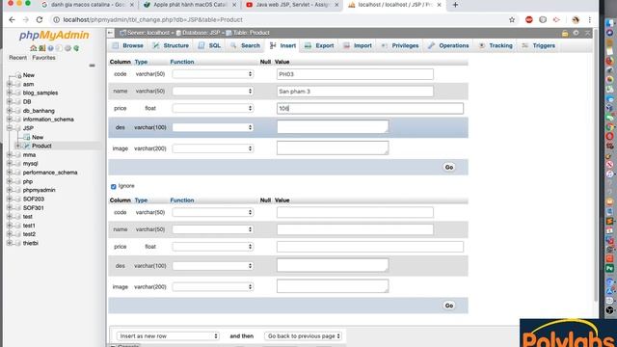Click the empty des textarea in first form
Screen dimensions: 617x347
point(333,126)
